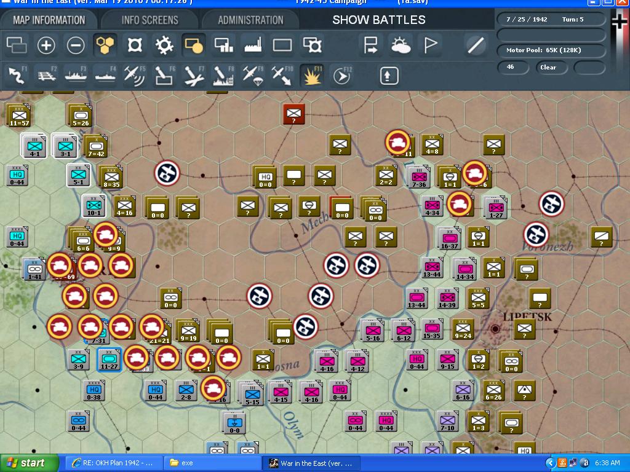Toggle the weather sun-and-cloud icon

pyautogui.click(x=401, y=45)
